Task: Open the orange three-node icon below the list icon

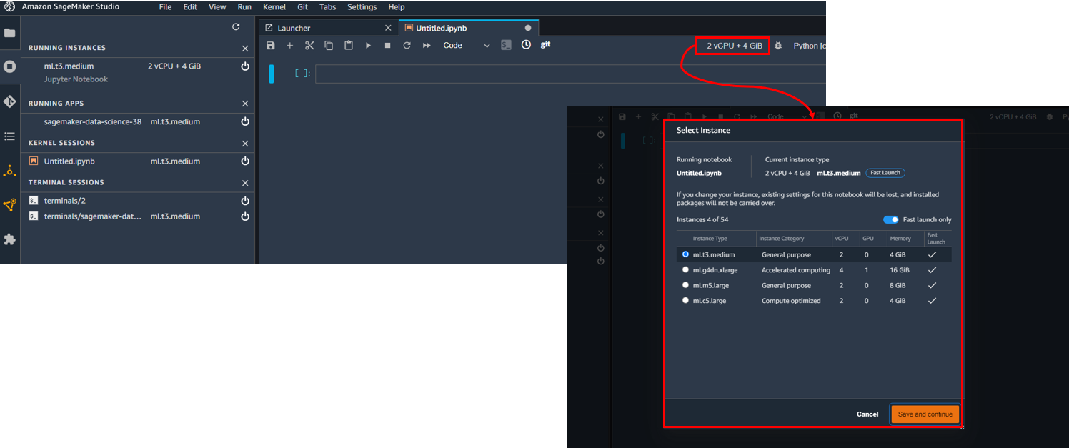Action: tap(10, 171)
